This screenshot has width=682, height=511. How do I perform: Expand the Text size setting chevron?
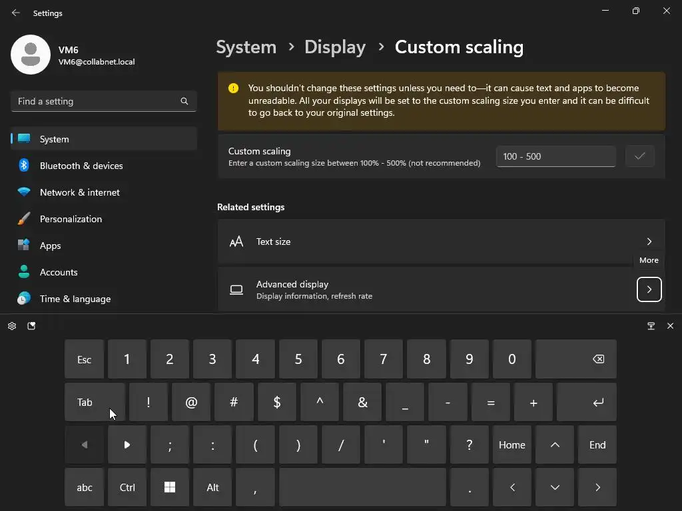[x=649, y=242]
